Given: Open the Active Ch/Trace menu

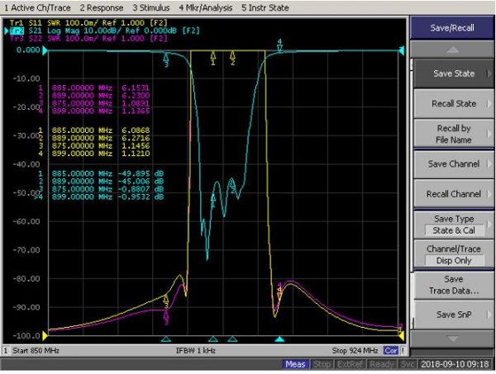Looking at the screenshot, I should 37,7.
